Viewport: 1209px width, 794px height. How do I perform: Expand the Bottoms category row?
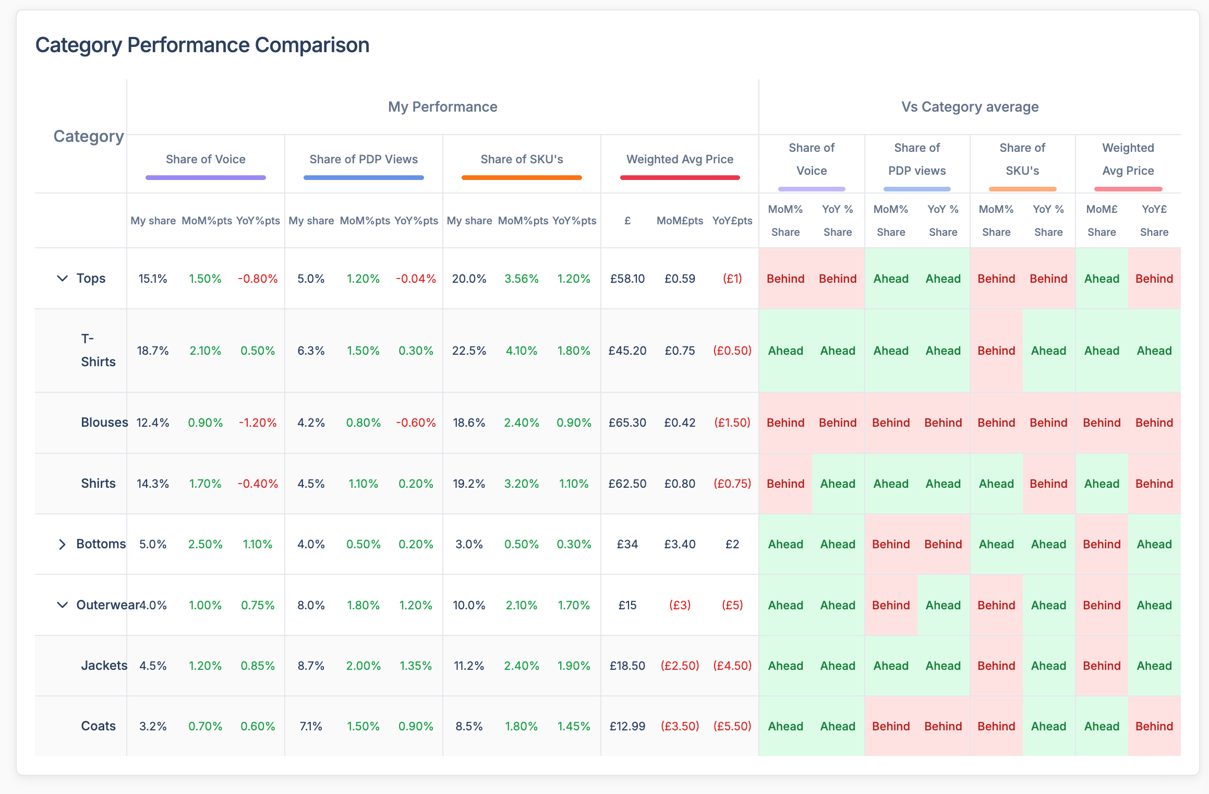click(62, 544)
